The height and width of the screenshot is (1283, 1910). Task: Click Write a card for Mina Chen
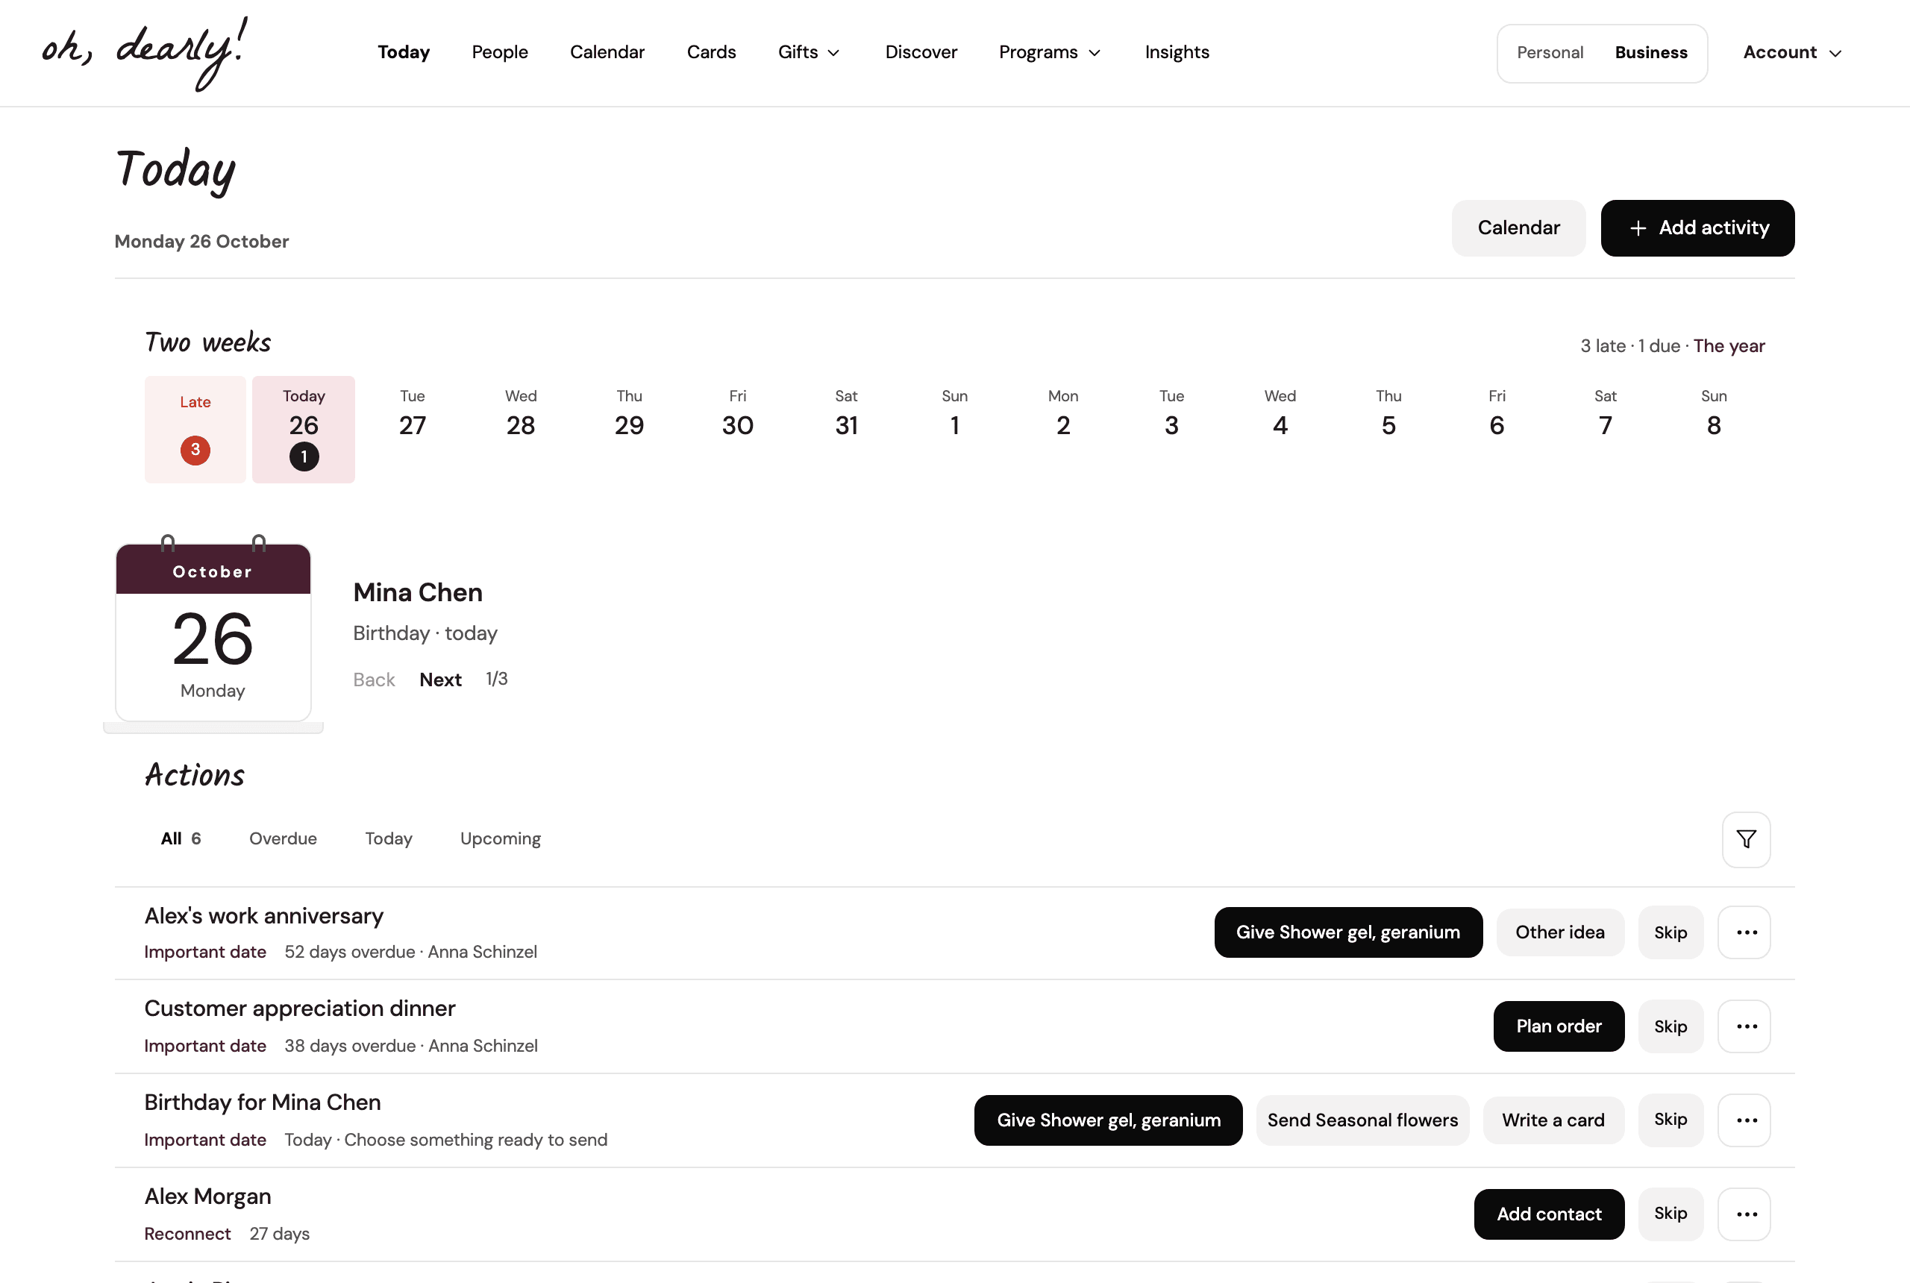1553,1120
